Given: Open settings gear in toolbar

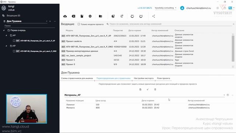Looking at the screenshot, I should (90, 16).
